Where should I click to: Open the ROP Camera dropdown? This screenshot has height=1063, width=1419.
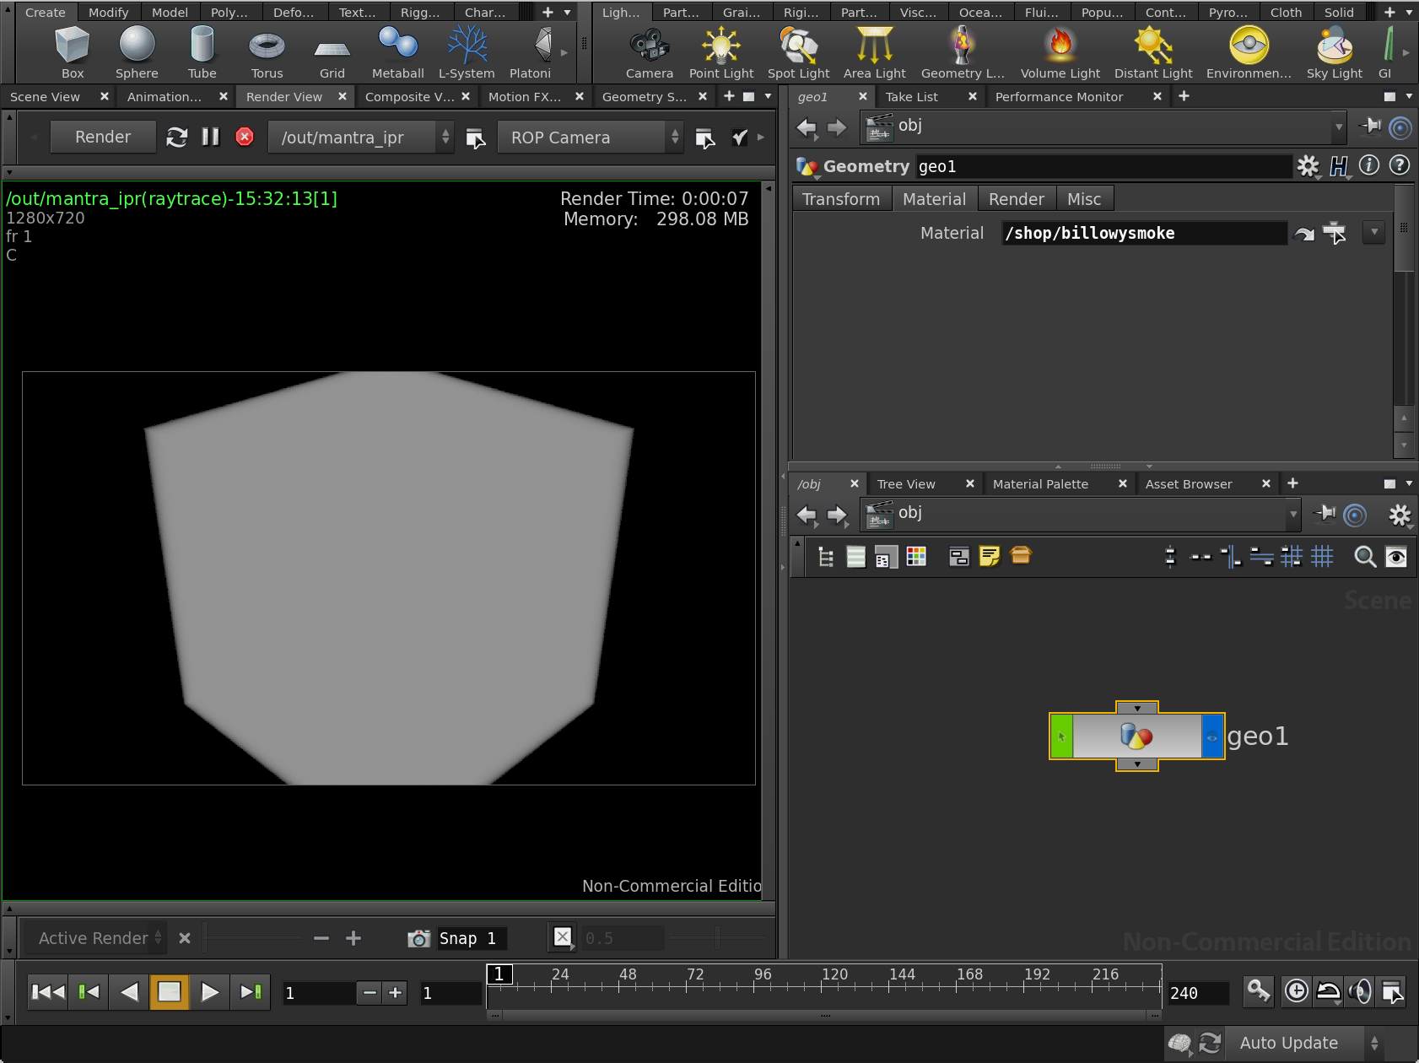tap(589, 138)
